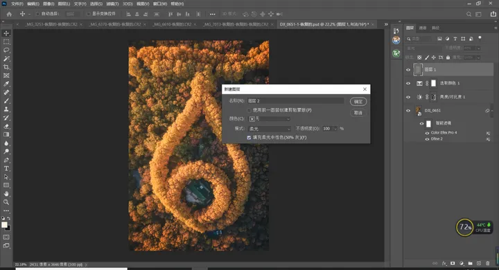
Task: Go to the Home screen icon
Action: click(x=9, y=14)
